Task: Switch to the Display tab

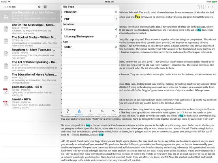Action: [90, 112]
